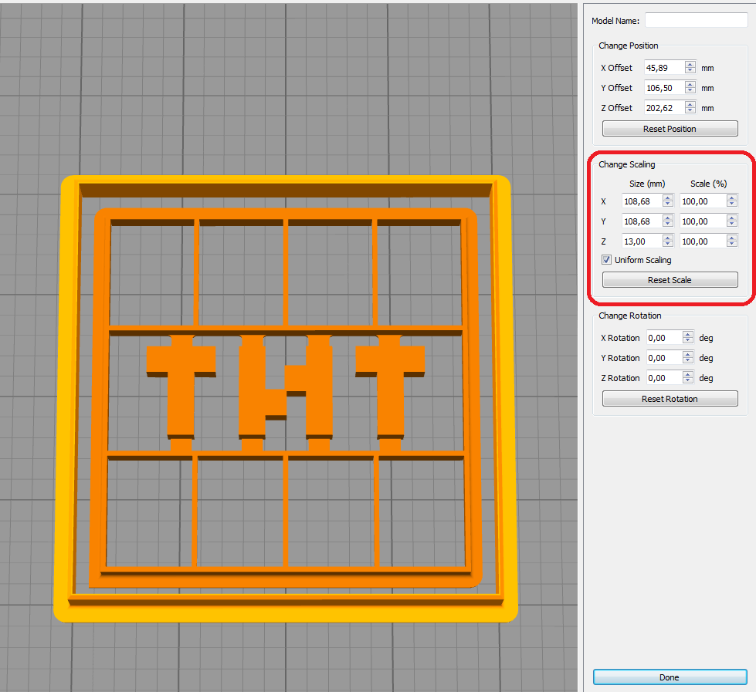Increase Y Offset with up arrow
The width and height of the screenshot is (756, 692).
point(690,85)
